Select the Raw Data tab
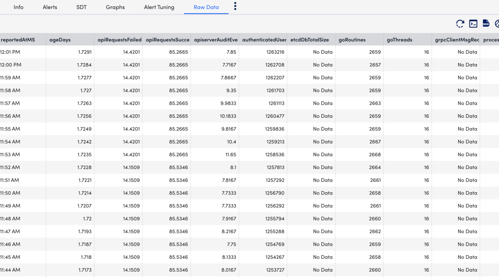Viewport: 499px width, 278px height. (x=206, y=7)
